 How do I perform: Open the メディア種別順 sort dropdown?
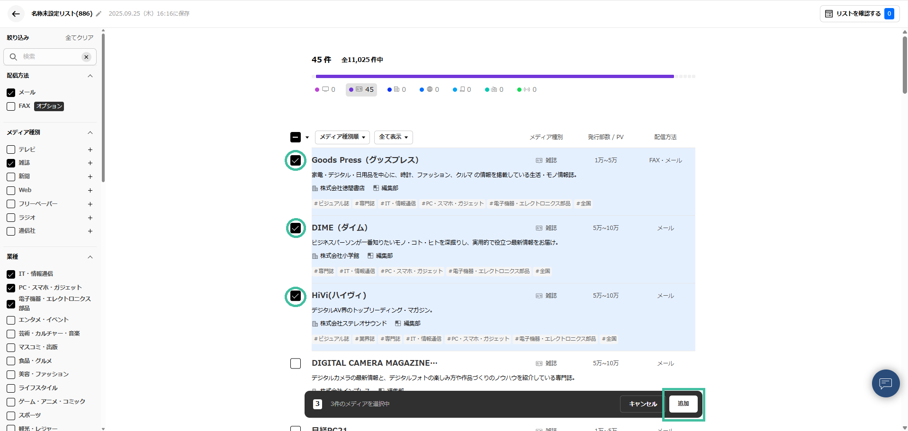[x=342, y=137]
